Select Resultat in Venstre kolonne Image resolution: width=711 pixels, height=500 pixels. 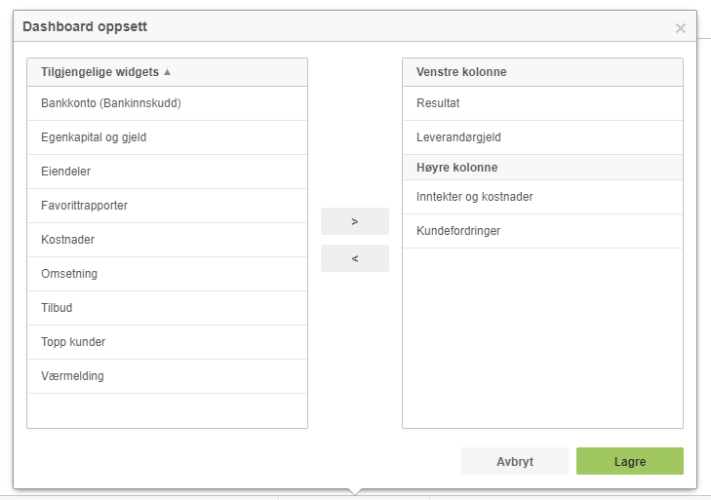[542, 103]
